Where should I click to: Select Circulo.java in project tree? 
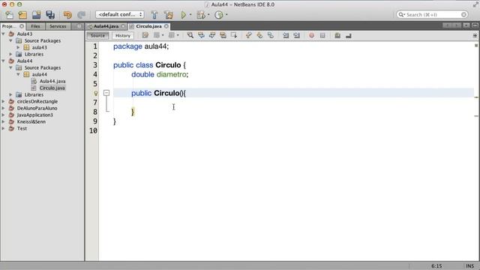click(x=52, y=88)
